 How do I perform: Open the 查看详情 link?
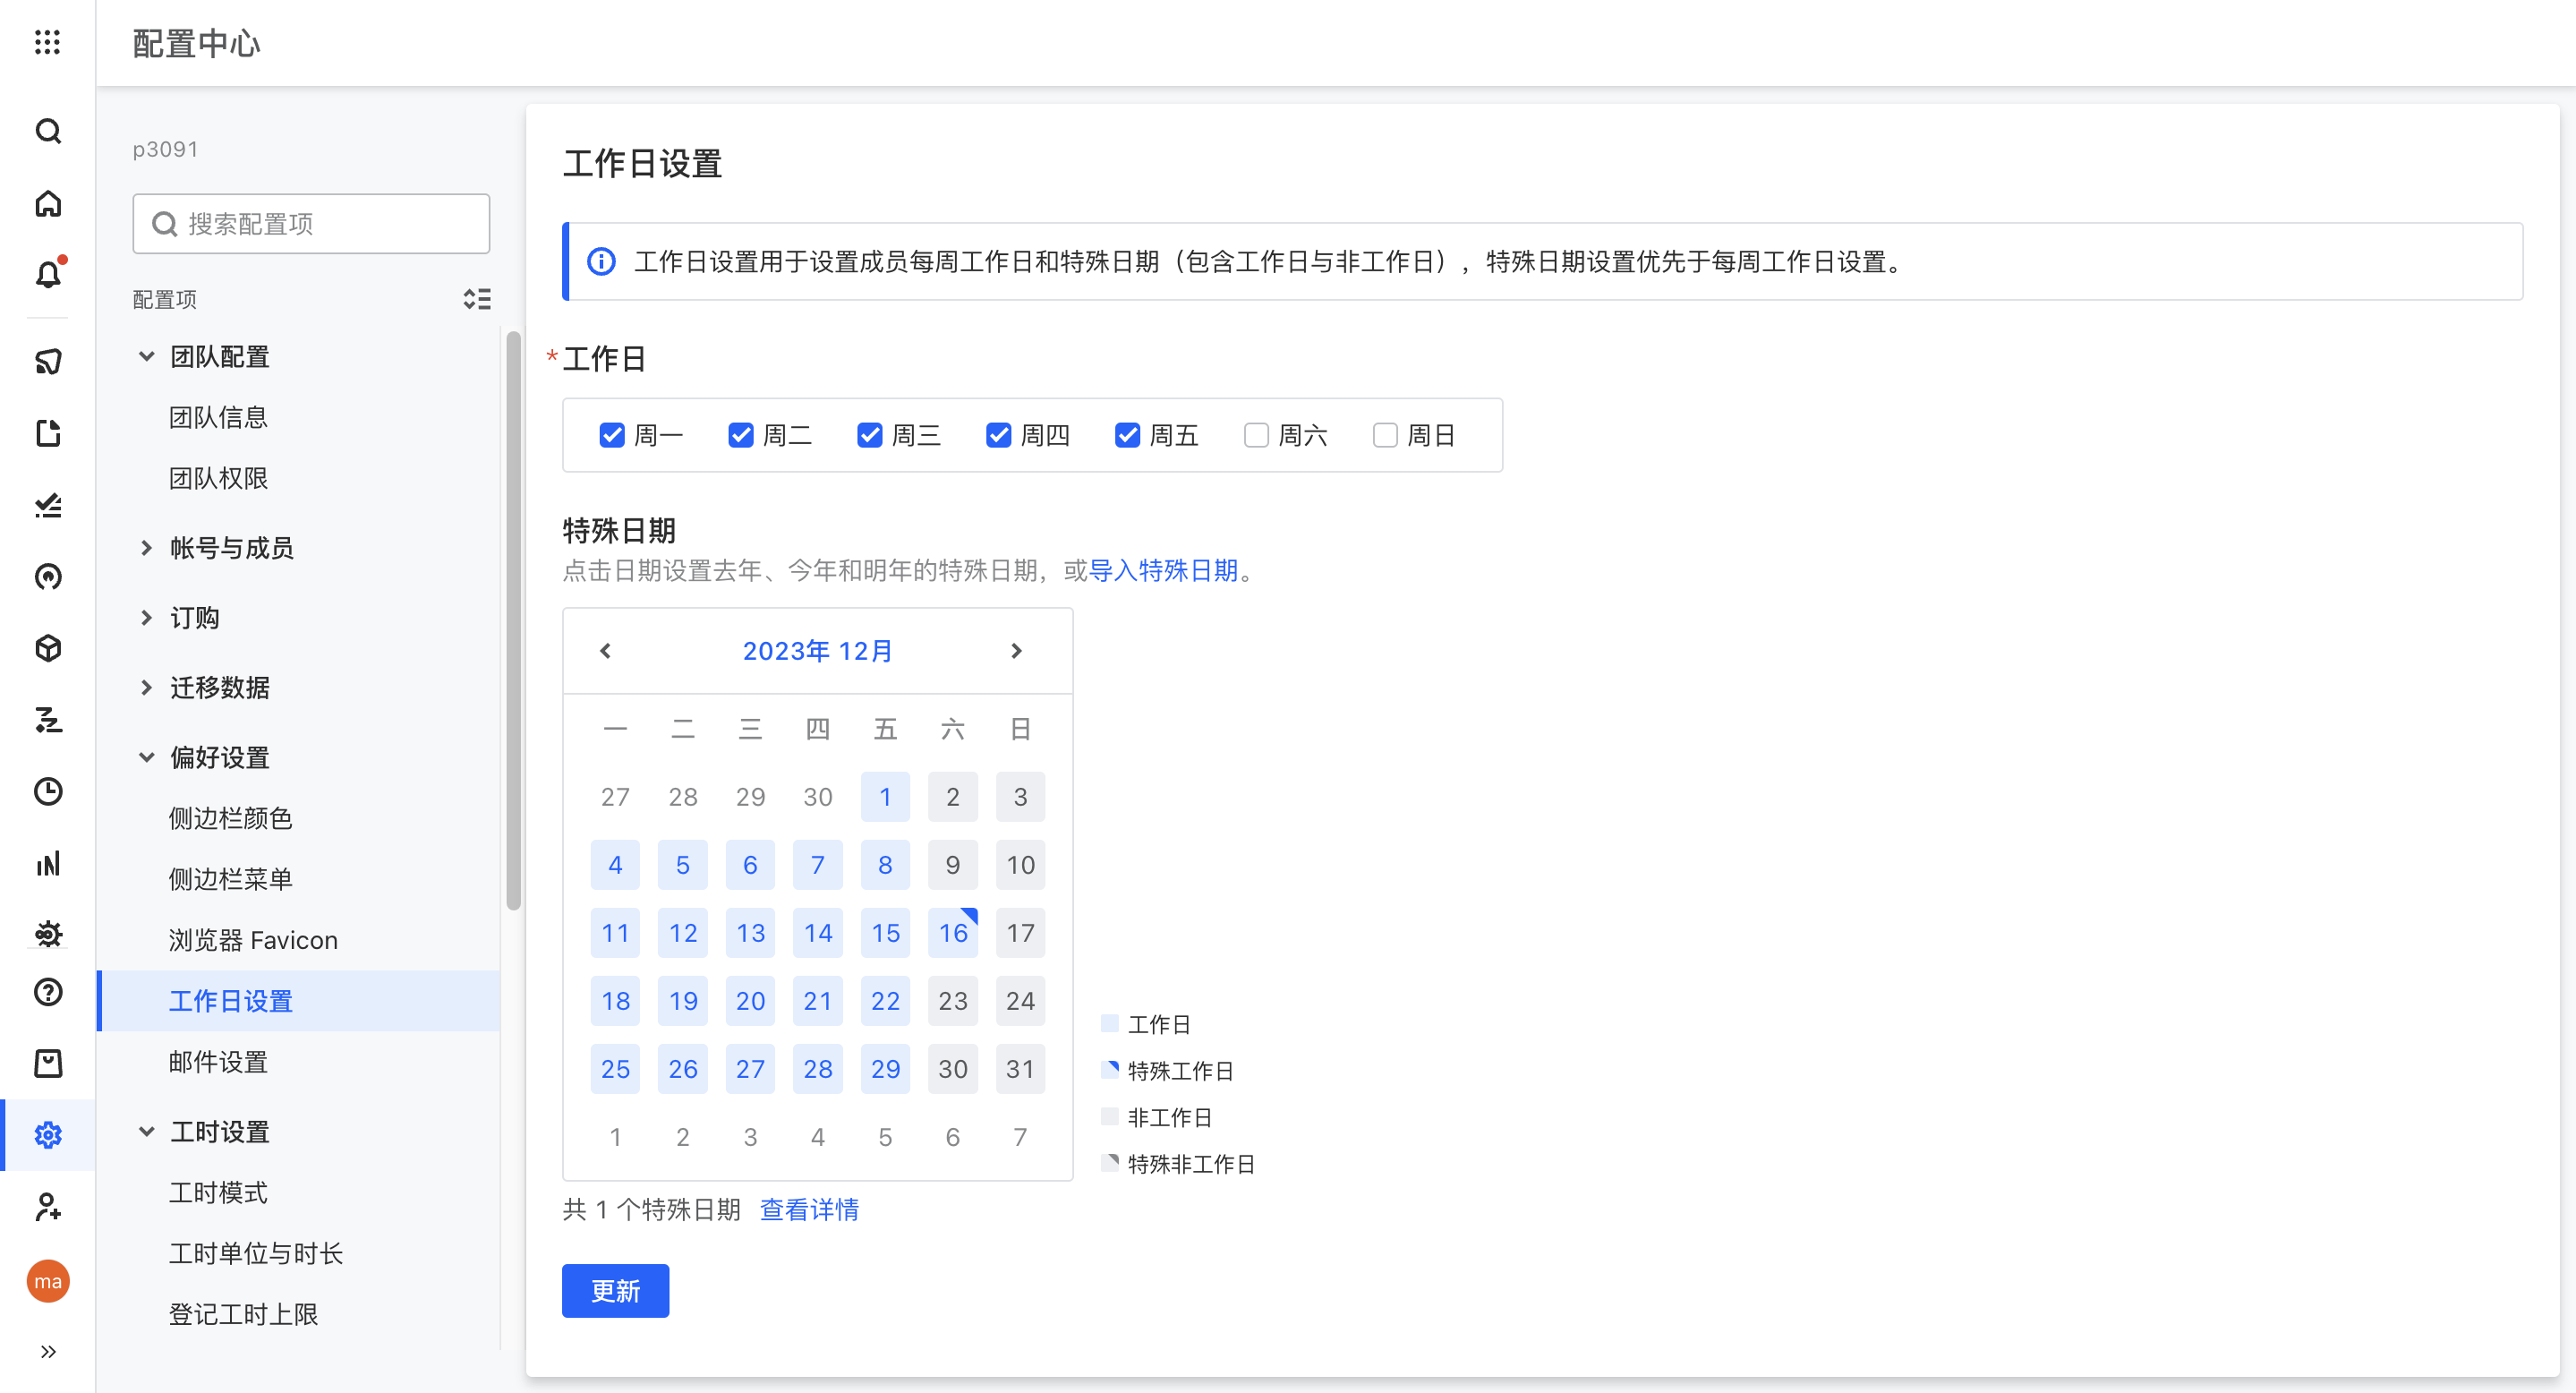tap(809, 1210)
